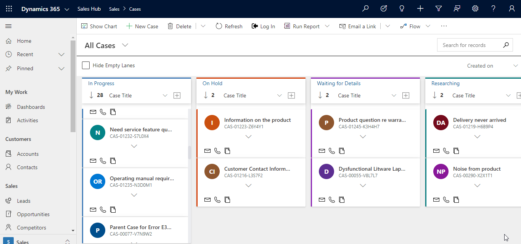521x244 pixels.
Task: Add a card in Waiting for Details lane
Action: click(x=406, y=95)
